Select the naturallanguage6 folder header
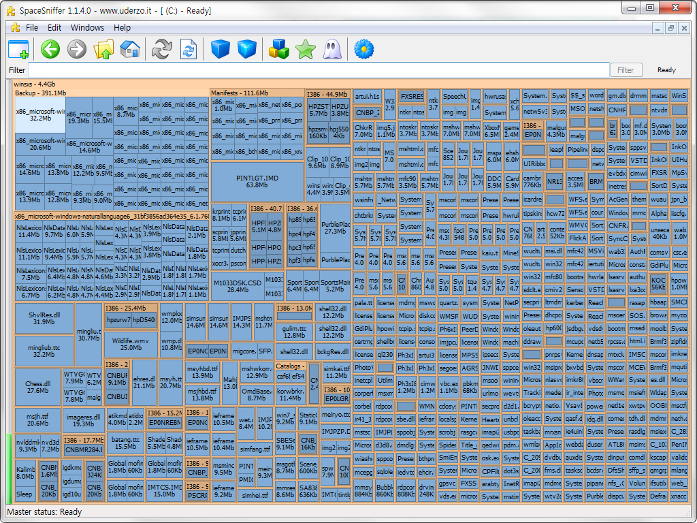The height and width of the screenshot is (523, 697). (x=112, y=216)
